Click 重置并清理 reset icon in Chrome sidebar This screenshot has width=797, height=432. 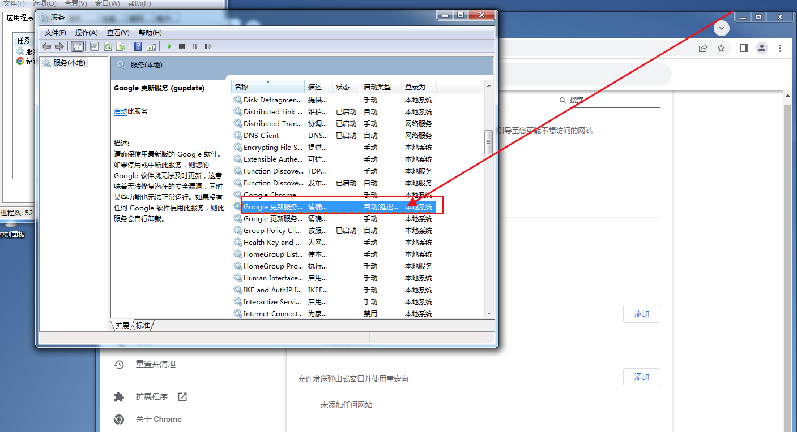[x=119, y=365]
